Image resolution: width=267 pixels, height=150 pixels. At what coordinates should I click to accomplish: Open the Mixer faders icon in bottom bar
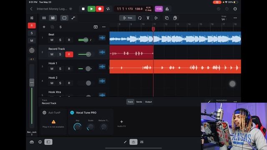(x=142, y=142)
